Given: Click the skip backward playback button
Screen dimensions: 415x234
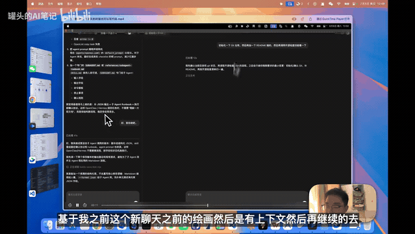Looking at the screenshot, I should [70, 205].
